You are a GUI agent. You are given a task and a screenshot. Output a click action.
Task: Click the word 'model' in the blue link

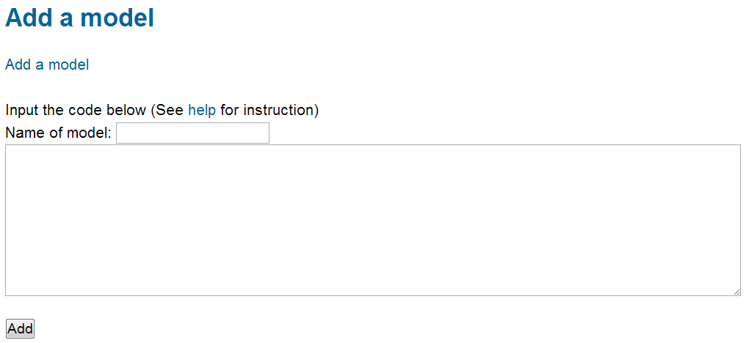coord(68,64)
